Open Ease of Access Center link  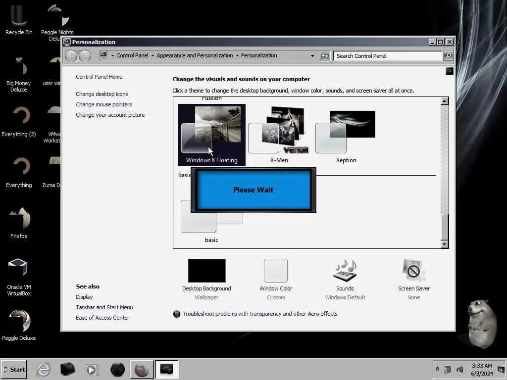pos(102,318)
